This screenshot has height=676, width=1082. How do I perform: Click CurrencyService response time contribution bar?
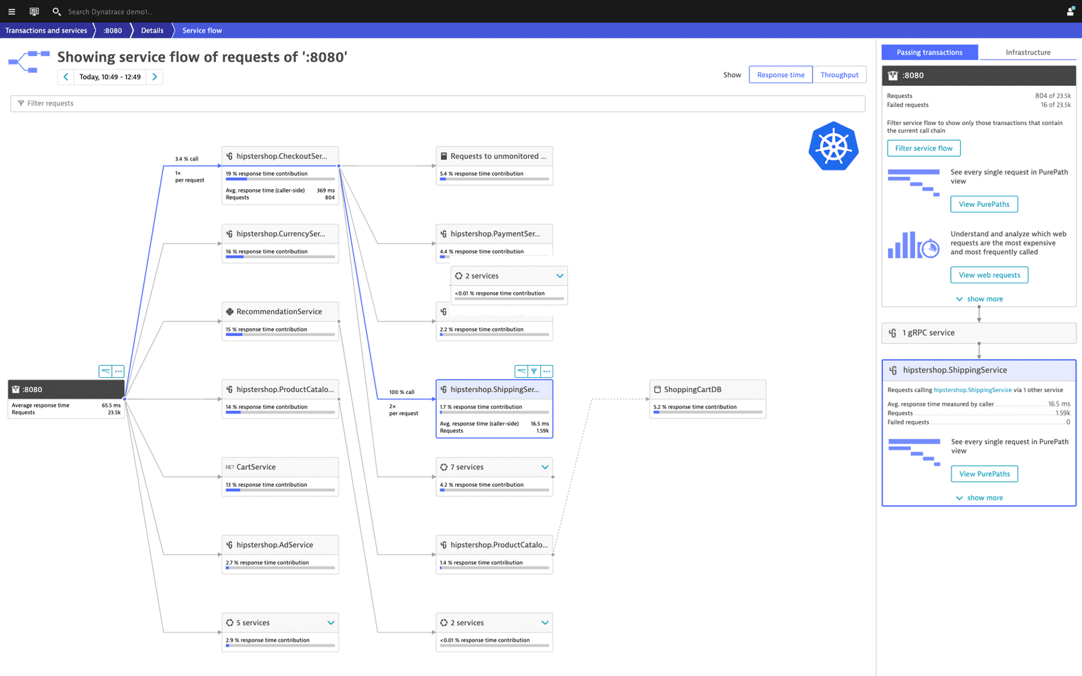(281, 257)
